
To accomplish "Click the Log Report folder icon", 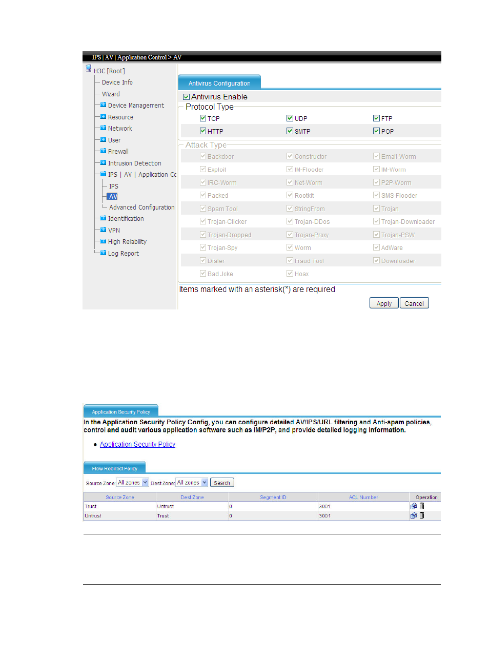I will point(103,253).
